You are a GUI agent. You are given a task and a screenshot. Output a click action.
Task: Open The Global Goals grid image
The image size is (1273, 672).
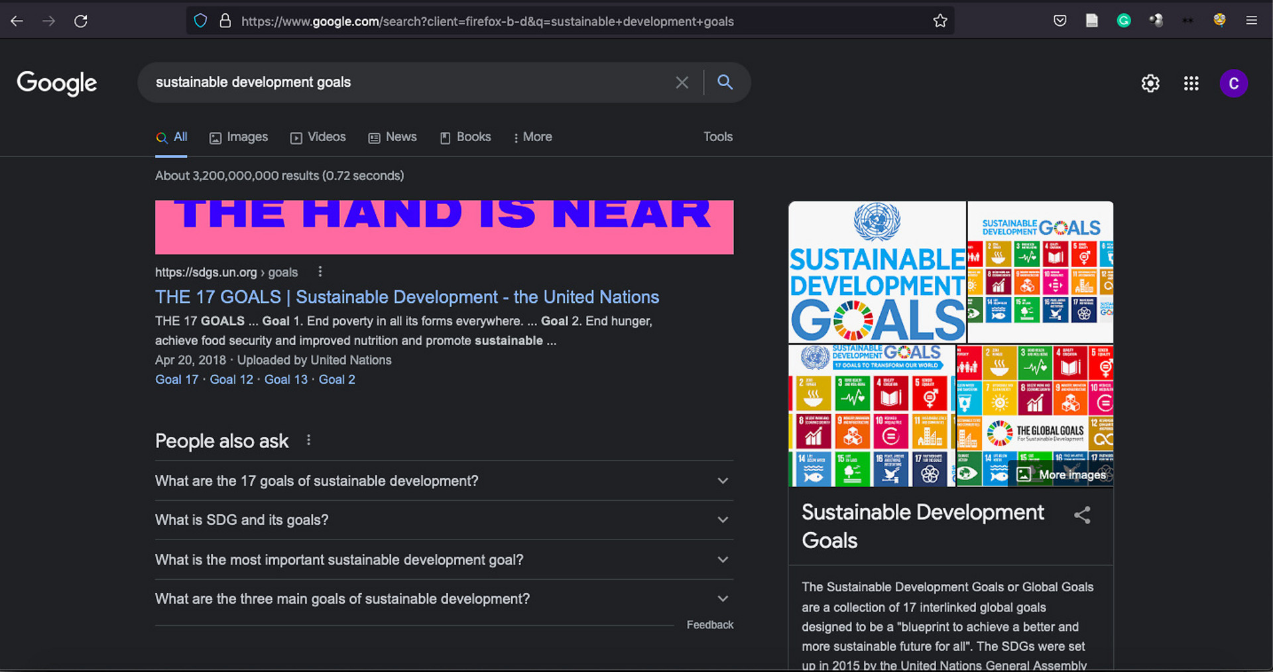click(x=1035, y=416)
